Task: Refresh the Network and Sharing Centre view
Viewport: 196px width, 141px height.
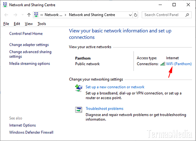Action: click(135, 15)
